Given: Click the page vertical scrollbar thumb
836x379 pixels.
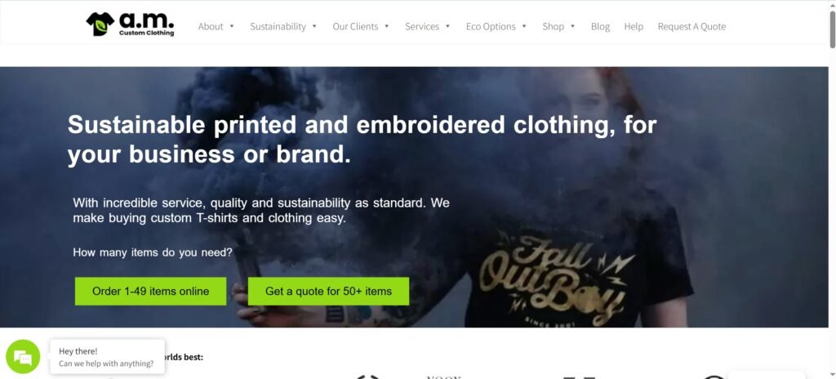Looking at the screenshot, I should tap(832, 29).
